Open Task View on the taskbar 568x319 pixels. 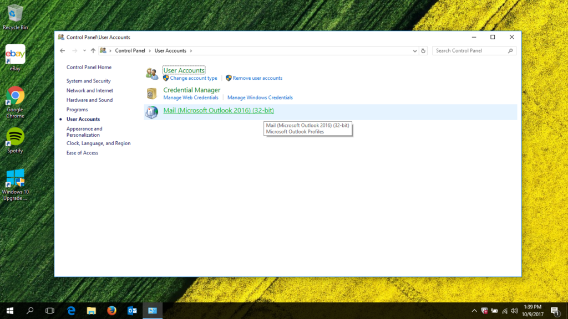point(50,311)
